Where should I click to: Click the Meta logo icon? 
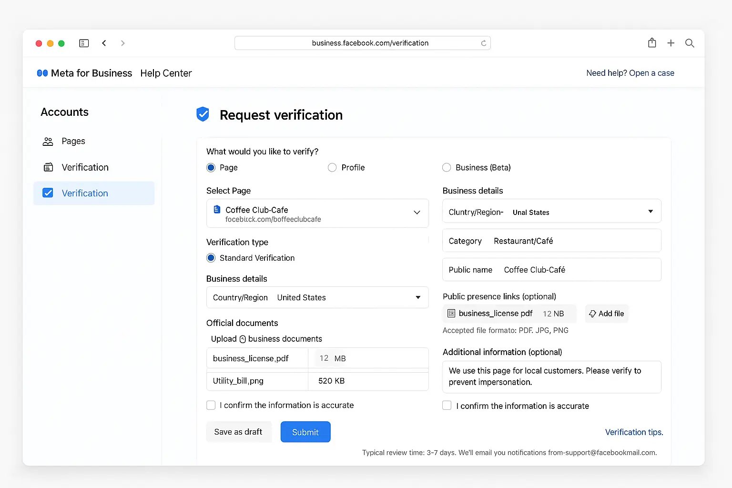click(42, 73)
